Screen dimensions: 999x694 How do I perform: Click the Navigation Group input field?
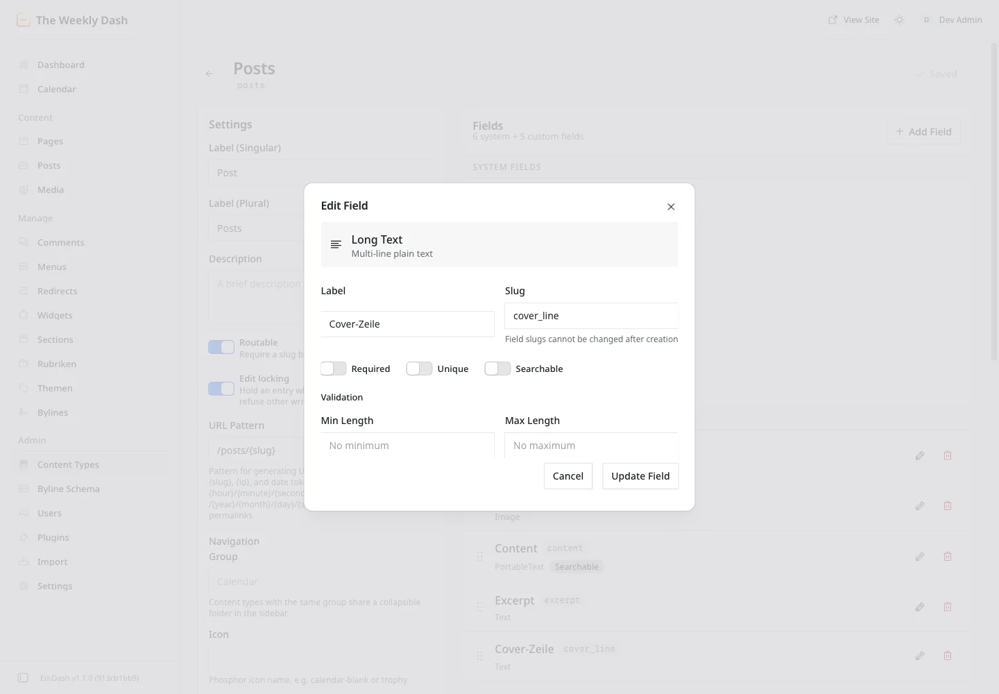[x=321, y=582]
